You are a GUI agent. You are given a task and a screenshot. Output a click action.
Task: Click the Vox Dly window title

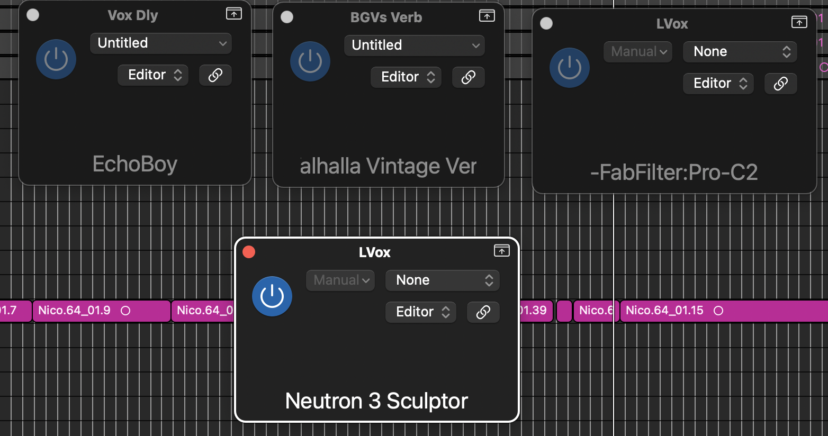pos(133,15)
